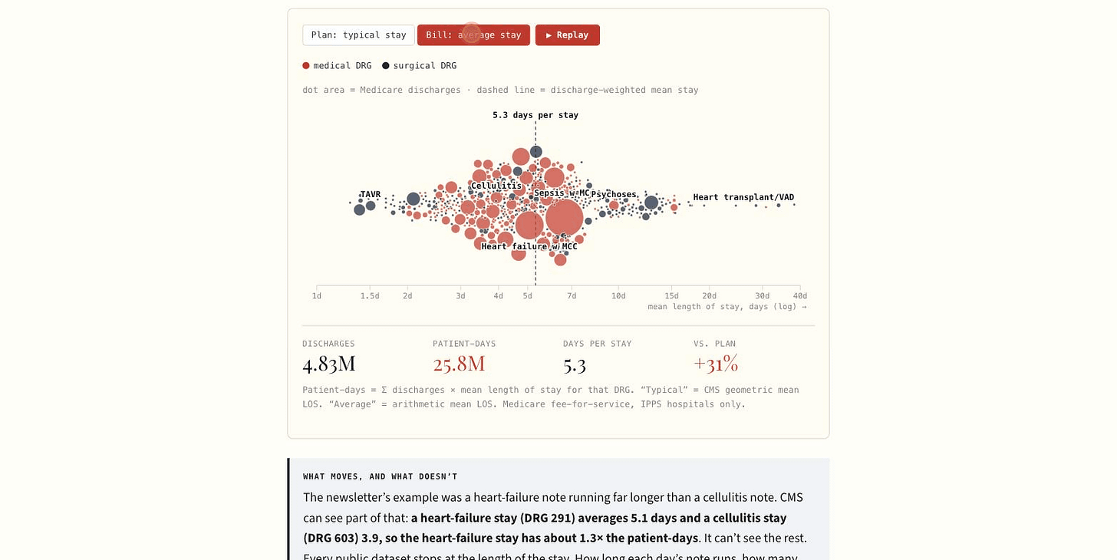Click the 40d axis tick label

click(x=800, y=296)
